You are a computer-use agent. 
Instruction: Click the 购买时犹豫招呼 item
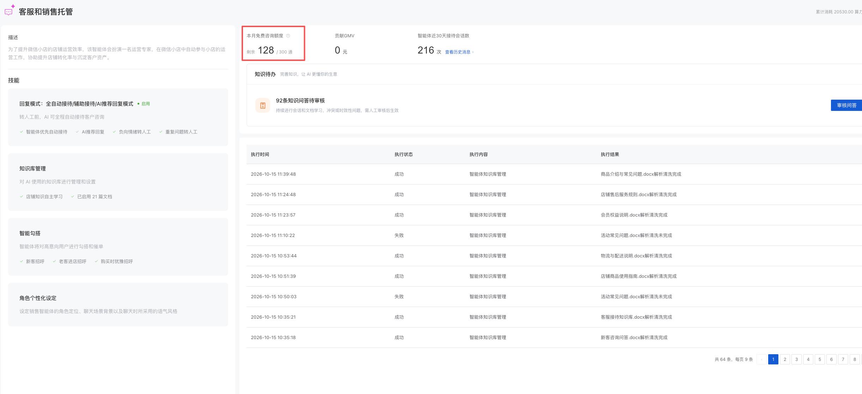pos(114,261)
